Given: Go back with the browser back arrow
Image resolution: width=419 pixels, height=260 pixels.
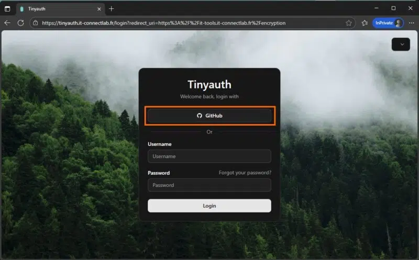Looking at the screenshot, I should coord(7,23).
